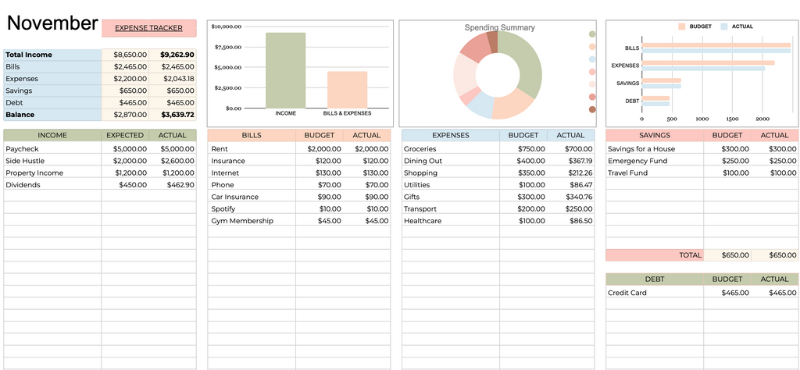This screenshot has height=370, width=800.
Task: Click the Spending Summary chart title
Action: pyautogui.click(x=499, y=27)
